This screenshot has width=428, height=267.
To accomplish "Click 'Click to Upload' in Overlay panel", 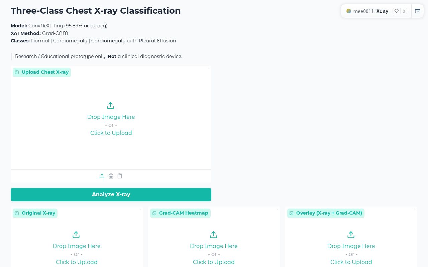I will pyautogui.click(x=351, y=262).
